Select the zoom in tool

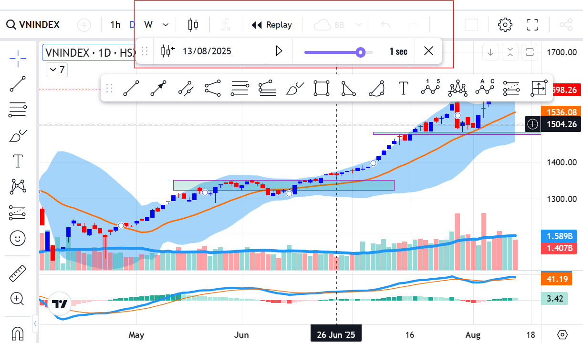[18, 299]
